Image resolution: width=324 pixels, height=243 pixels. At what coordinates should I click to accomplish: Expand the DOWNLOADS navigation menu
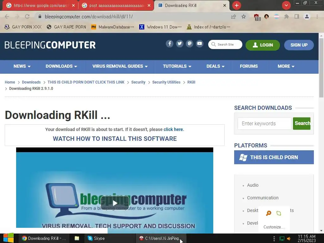tap(61, 66)
